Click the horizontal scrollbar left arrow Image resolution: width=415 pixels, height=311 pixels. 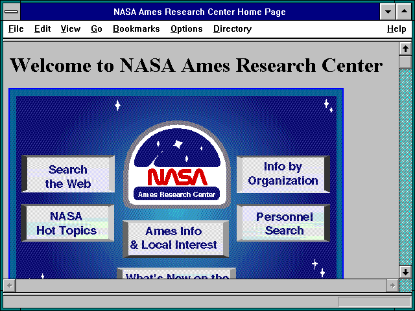pos(10,285)
